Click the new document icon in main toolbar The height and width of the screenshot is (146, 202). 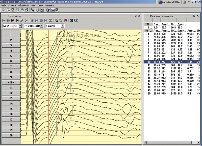click(4, 10)
